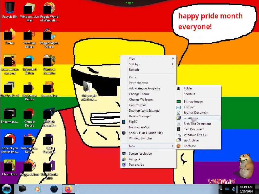
Task: Click the taskbar clock showing 10:19 AM
Action: (246, 189)
